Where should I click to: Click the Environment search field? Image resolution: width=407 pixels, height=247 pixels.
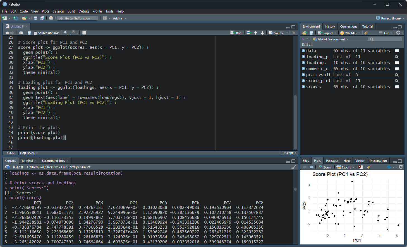pos(385,39)
